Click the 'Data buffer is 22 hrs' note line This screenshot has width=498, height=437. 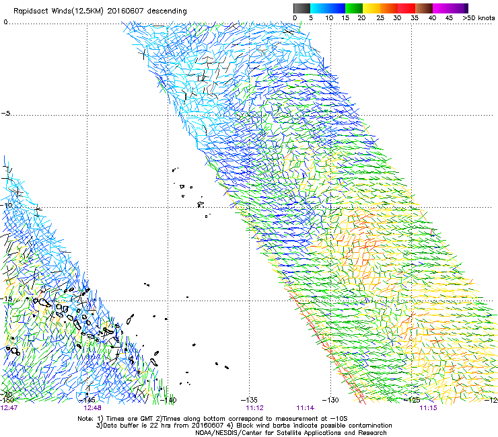click(x=244, y=426)
